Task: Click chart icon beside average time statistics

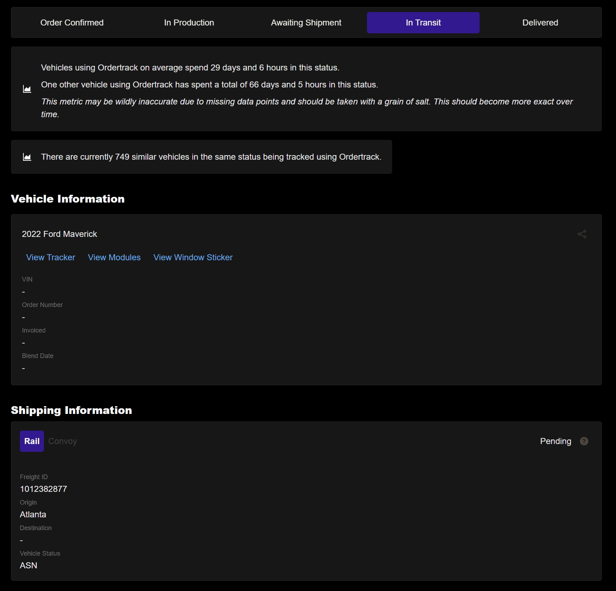Action: click(x=27, y=89)
